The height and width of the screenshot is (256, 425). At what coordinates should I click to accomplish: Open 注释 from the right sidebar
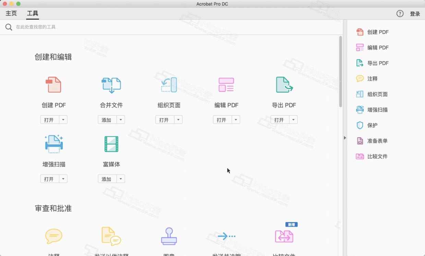pyautogui.click(x=372, y=78)
